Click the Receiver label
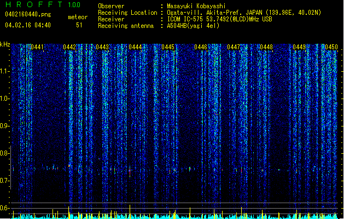This screenshot has width=344, height=219. pos(111,19)
